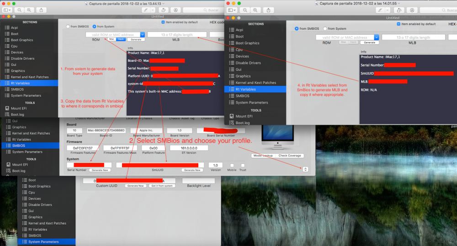Select Kernel and Kext Patches in left top window
The image size is (457, 246).
click(29, 77)
